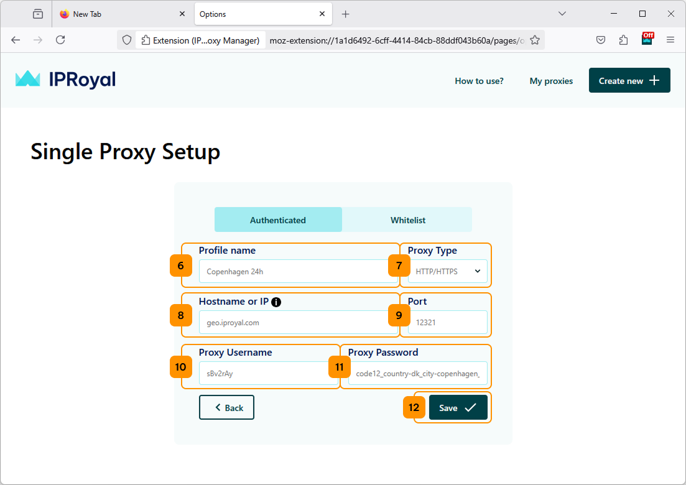Screen dimensions: 686x485
Task: Select the Authenticated tab
Action: tap(278, 219)
